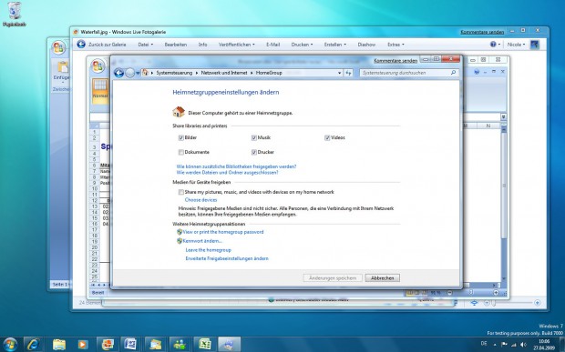Click the Einfügen paste icon in Word
Image resolution: width=565 pixels, height=352 pixels.
(x=63, y=67)
